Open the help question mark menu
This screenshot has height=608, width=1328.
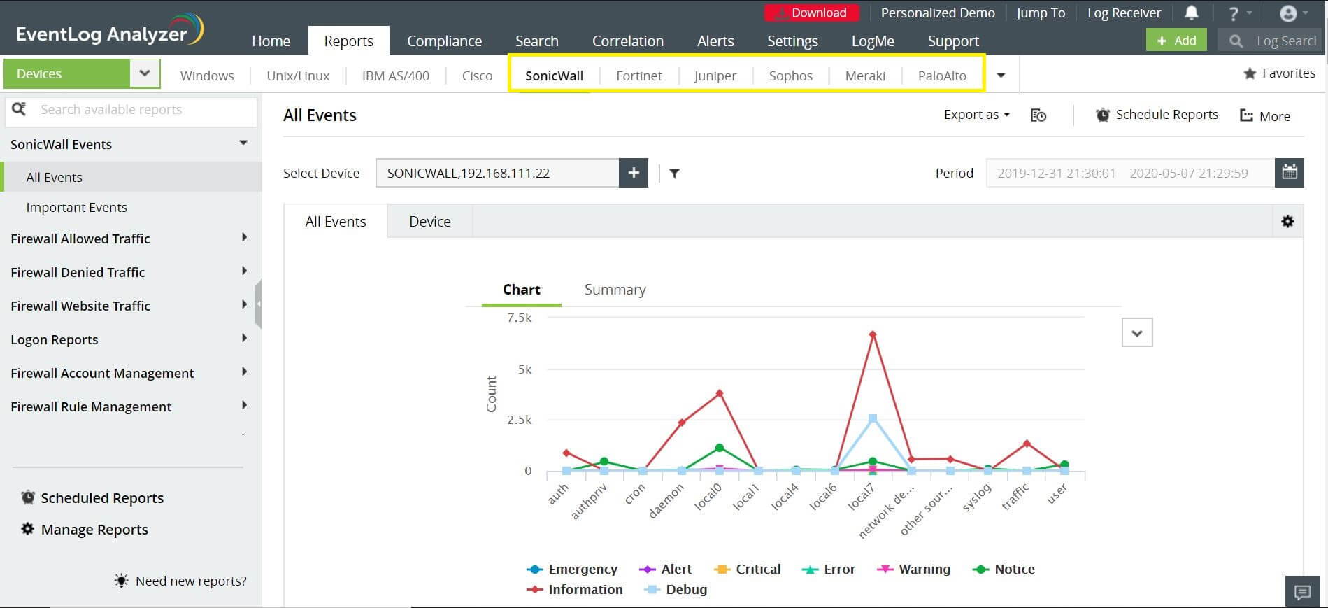pyautogui.click(x=1234, y=13)
